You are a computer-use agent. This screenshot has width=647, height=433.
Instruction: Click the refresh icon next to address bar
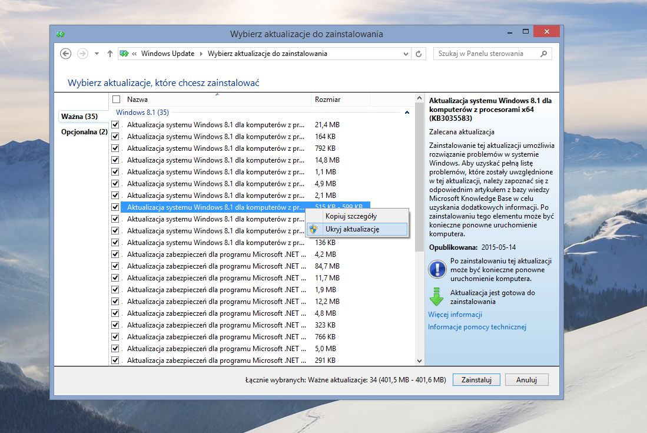point(418,53)
